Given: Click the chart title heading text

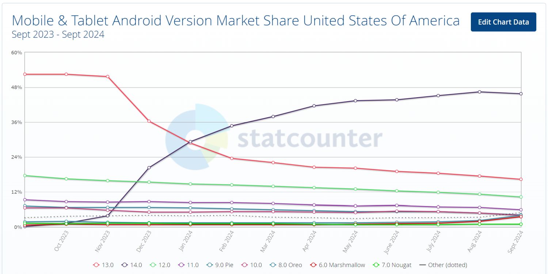Looking at the screenshot, I should click(236, 20).
